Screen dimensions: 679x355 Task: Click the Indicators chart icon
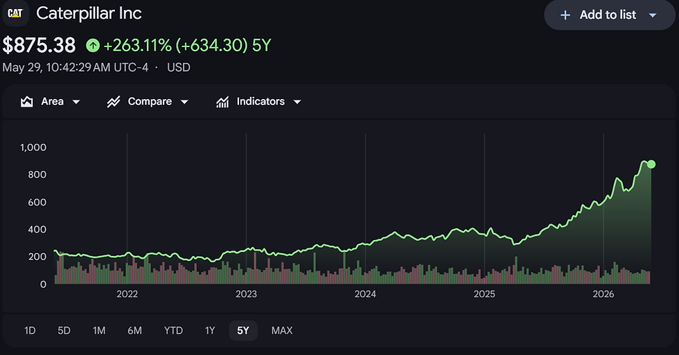222,102
